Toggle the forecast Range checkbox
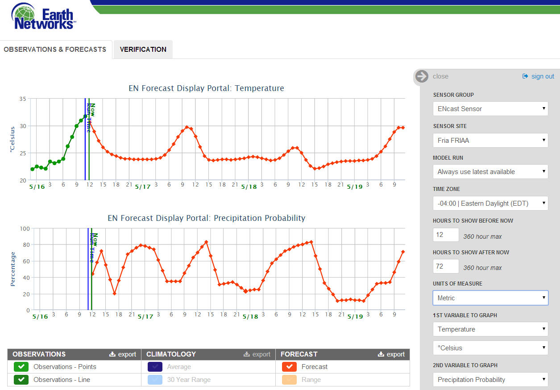The image size is (560, 390). (289, 380)
